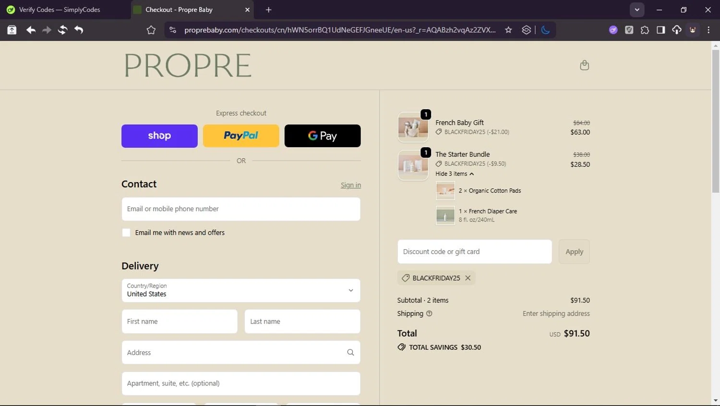Click the Subtotal · 2 items text
Screen dimensions: 720x406
point(423,300)
